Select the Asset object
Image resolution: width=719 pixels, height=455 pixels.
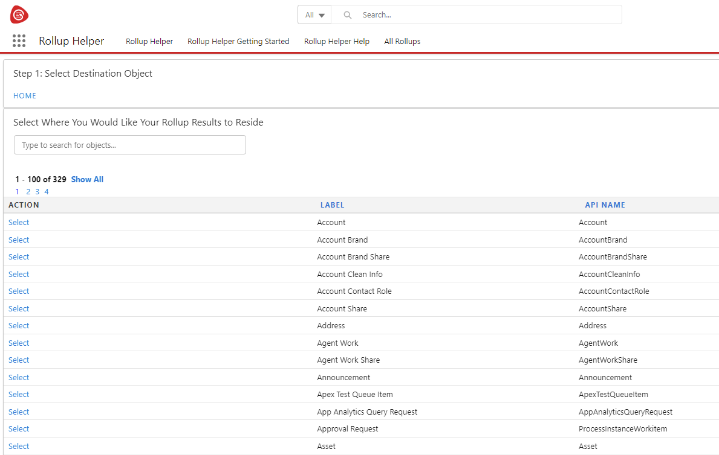pyautogui.click(x=19, y=446)
